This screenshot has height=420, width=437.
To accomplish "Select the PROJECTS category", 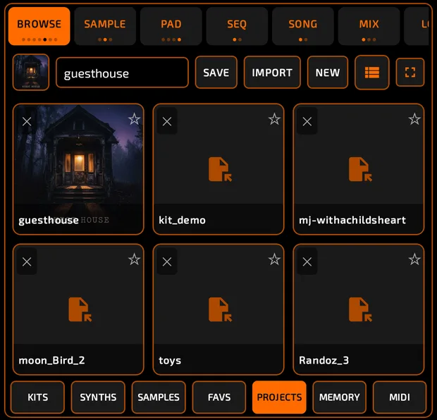I will click(279, 397).
